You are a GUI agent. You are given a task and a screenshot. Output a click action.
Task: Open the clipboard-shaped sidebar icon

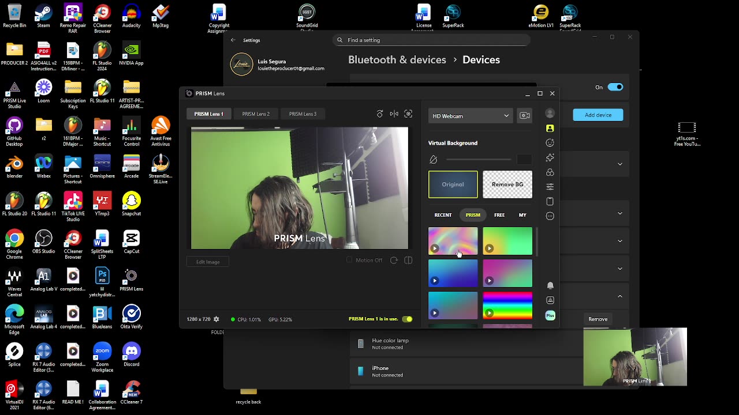click(x=550, y=201)
